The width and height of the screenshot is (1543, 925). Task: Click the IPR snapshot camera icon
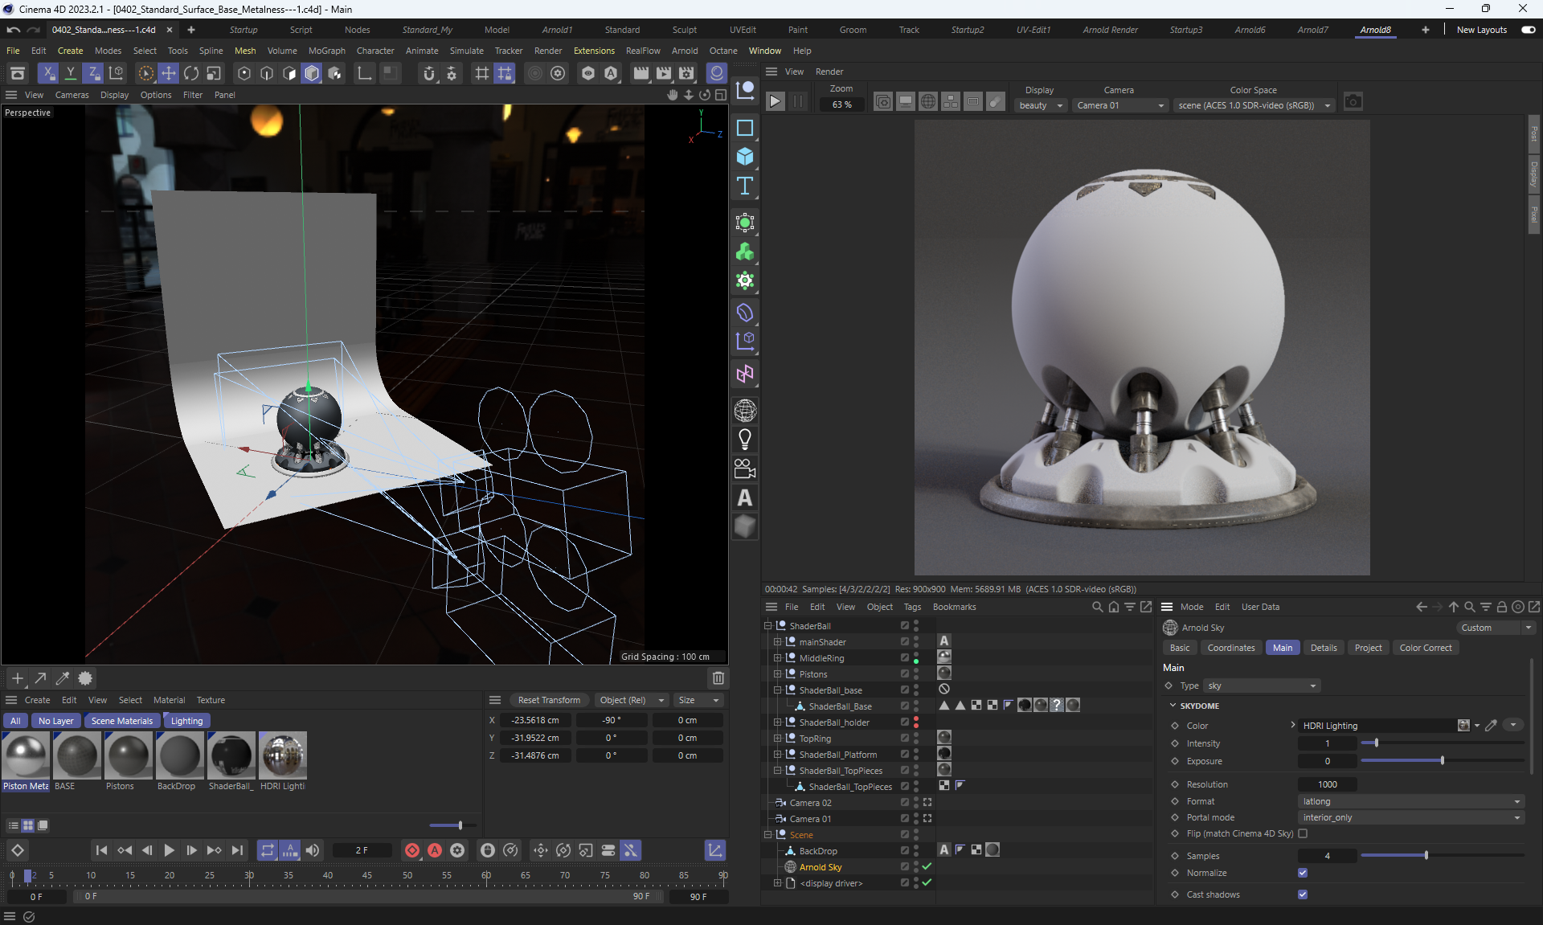(1353, 101)
